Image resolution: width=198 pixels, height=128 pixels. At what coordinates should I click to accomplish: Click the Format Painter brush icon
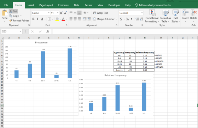tap(11, 20)
